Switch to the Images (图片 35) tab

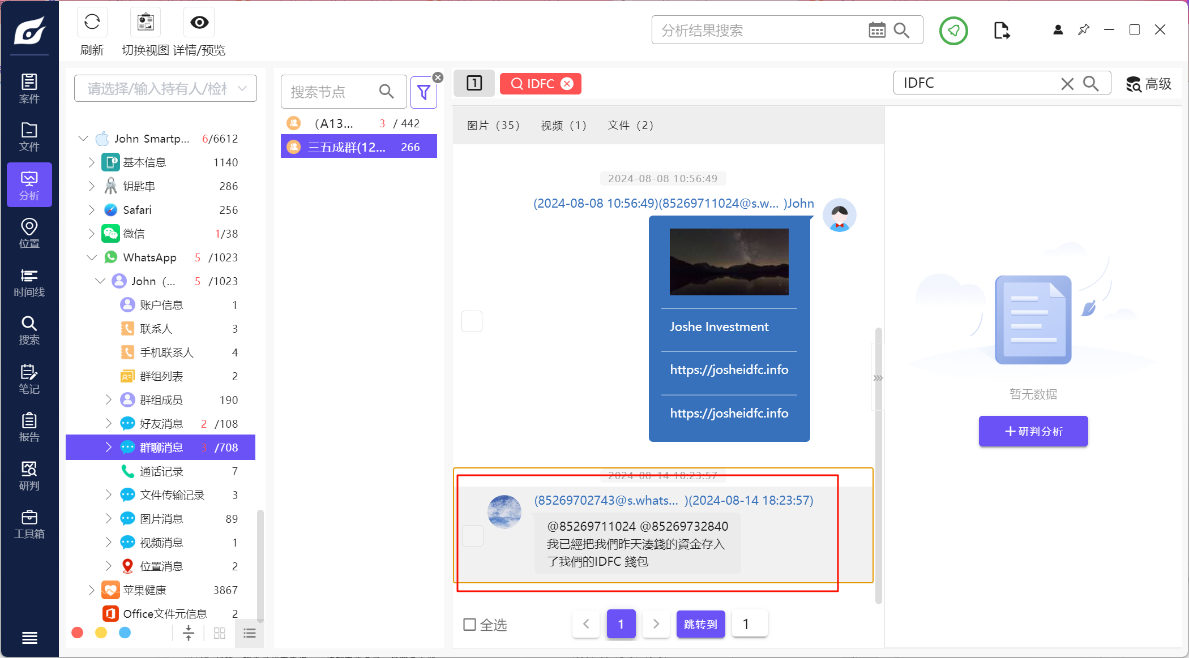click(493, 125)
